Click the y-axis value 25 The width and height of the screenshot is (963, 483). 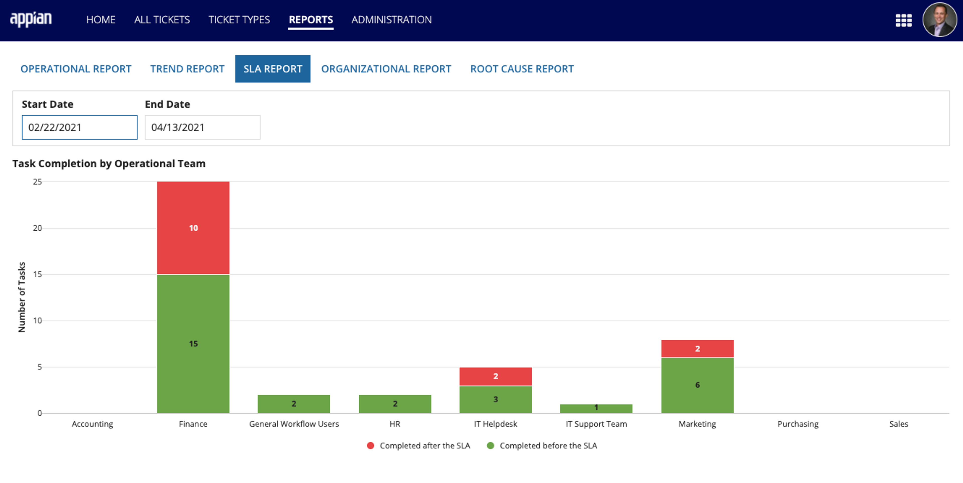click(x=37, y=181)
